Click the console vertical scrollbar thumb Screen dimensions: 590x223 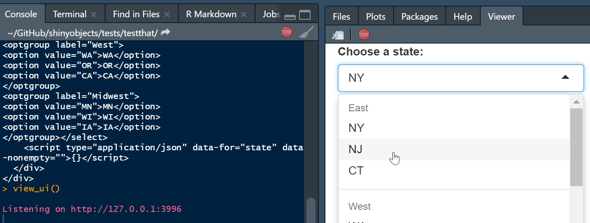pyautogui.click(x=311, y=209)
